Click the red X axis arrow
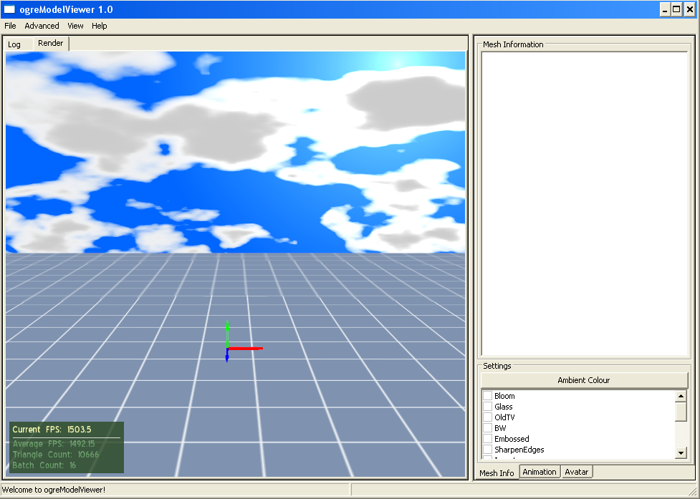The width and height of the screenshot is (700, 499). tap(246, 348)
